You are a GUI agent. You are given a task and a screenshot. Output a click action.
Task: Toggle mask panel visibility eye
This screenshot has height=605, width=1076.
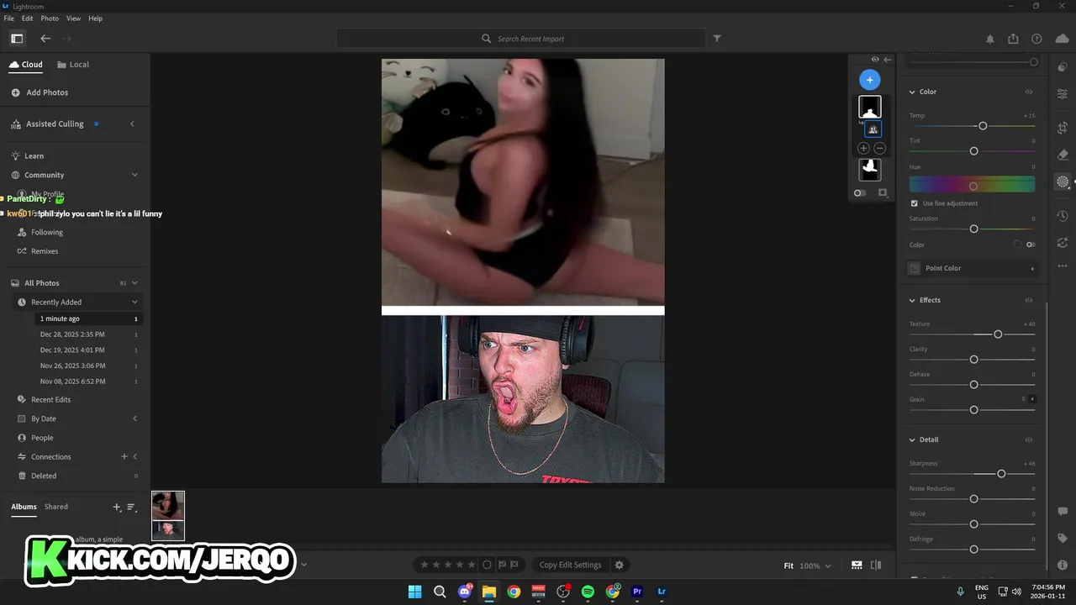coord(875,60)
